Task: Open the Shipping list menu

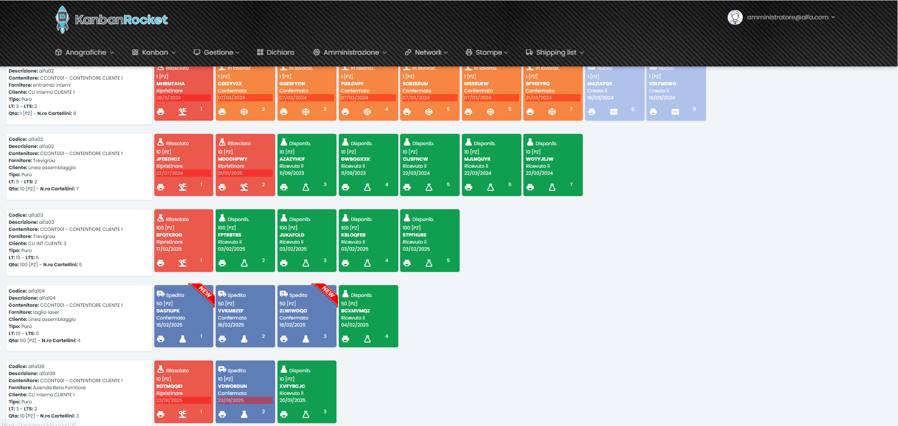Action: pos(555,52)
